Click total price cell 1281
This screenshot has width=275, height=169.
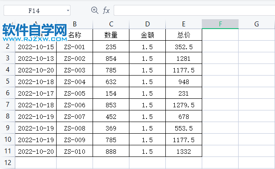click(x=184, y=58)
